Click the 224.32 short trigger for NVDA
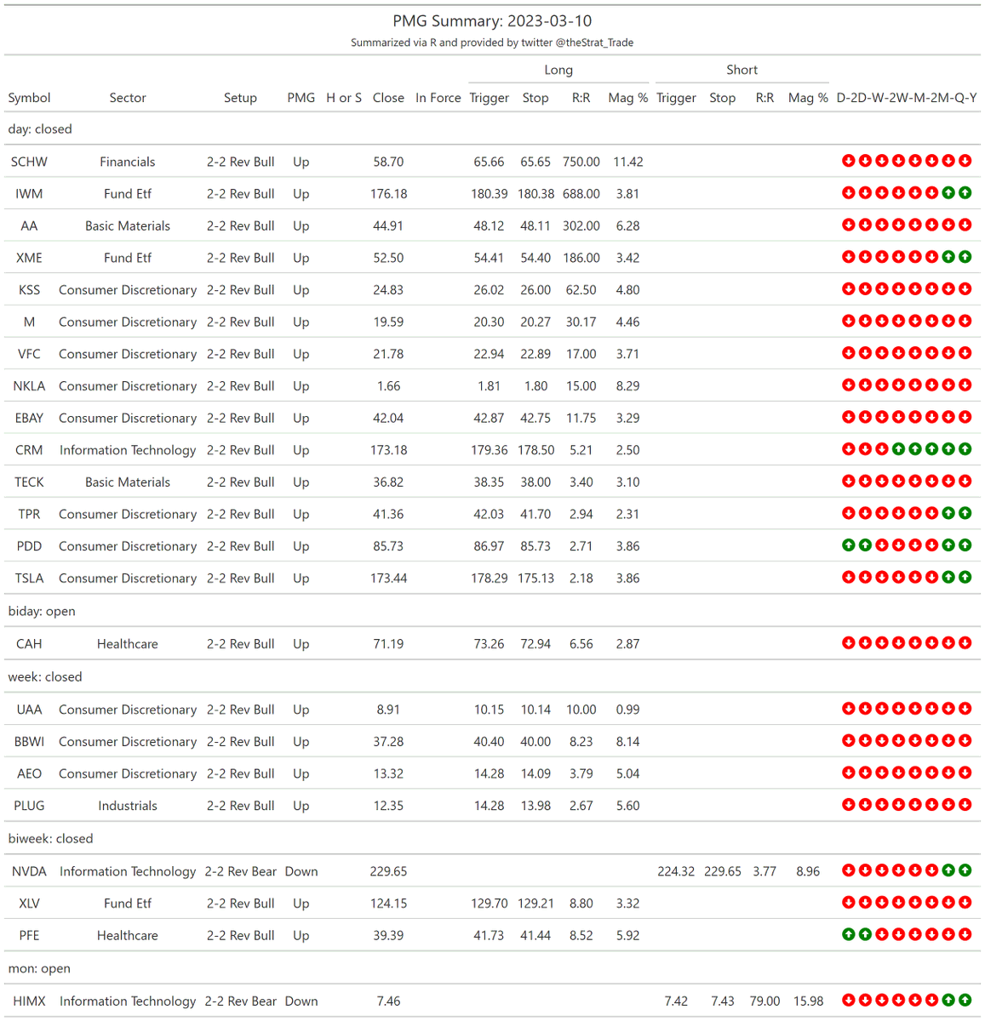The height and width of the screenshot is (1021, 985). pyautogui.click(x=676, y=871)
